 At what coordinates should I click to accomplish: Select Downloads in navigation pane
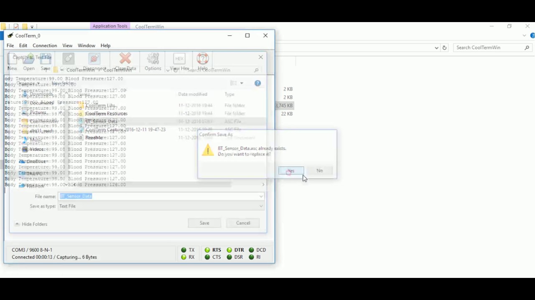41,94
